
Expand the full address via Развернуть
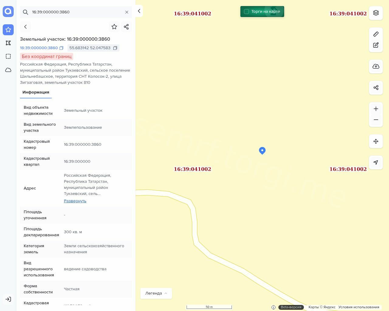click(x=75, y=201)
